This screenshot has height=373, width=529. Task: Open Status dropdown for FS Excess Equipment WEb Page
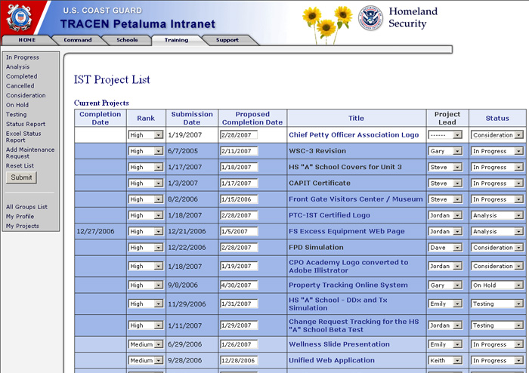(x=497, y=231)
